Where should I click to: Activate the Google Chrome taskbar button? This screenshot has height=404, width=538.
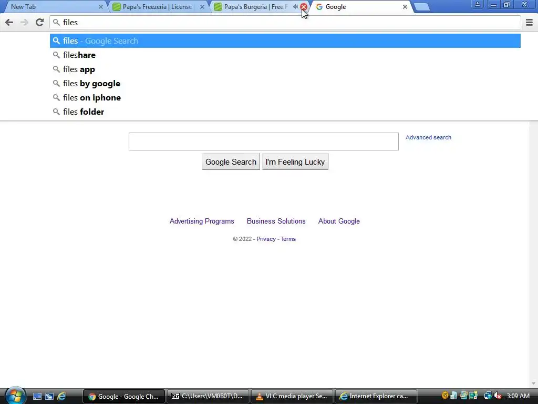pos(124,397)
